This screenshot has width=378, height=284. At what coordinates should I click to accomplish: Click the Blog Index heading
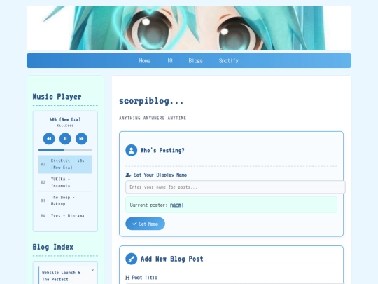coord(52,247)
